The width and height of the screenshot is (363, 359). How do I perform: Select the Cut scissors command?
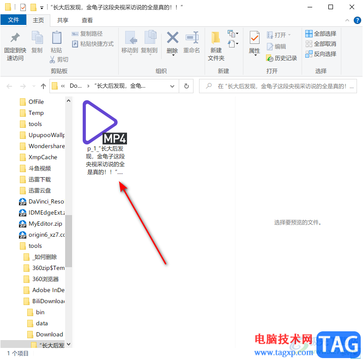click(59, 60)
